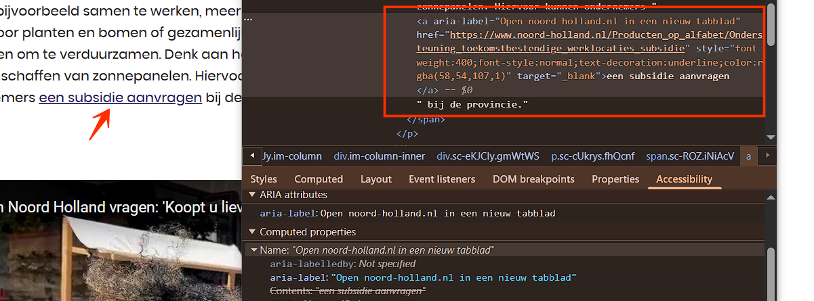Open the Properties tab
This screenshot has height=301, width=814.
[x=615, y=179]
